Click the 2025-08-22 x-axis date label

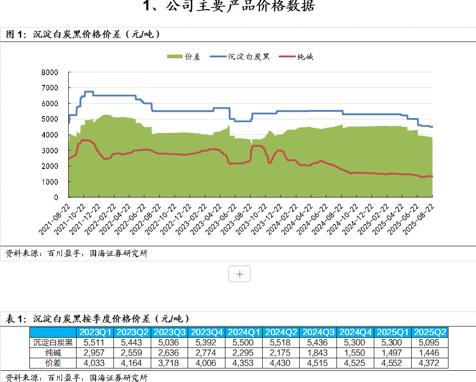coord(419,219)
